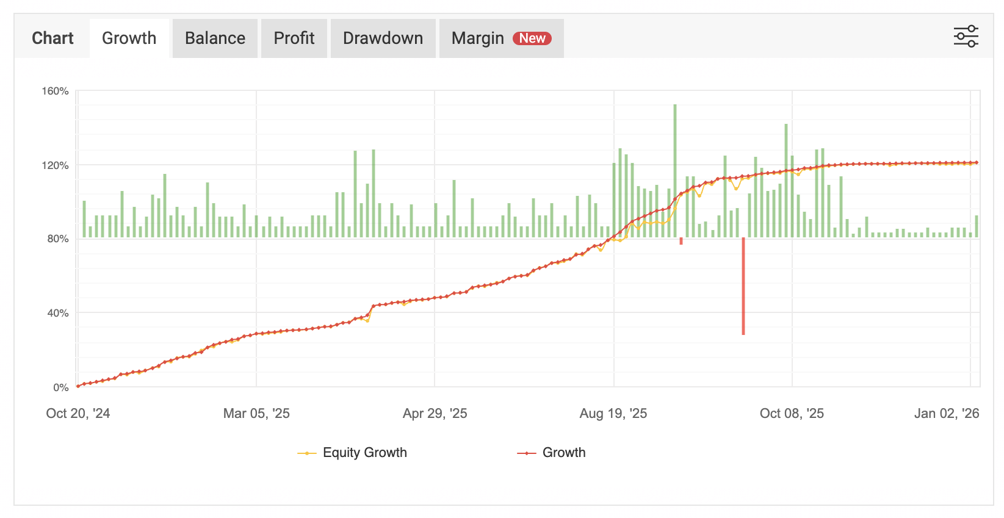Click the Oct 20, '24 axis label

coord(78,414)
